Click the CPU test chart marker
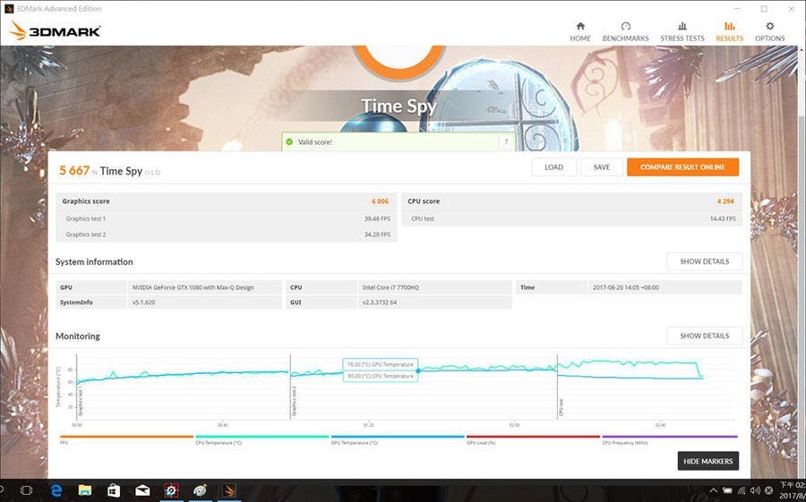This screenshot has width=806, height=502. 562,407
